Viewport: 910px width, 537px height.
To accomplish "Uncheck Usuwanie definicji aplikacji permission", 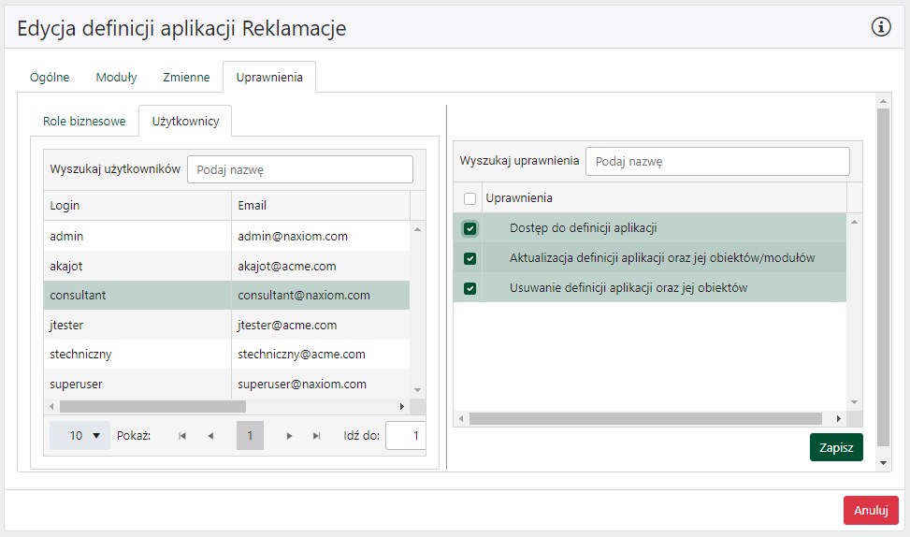I will 469,288.
